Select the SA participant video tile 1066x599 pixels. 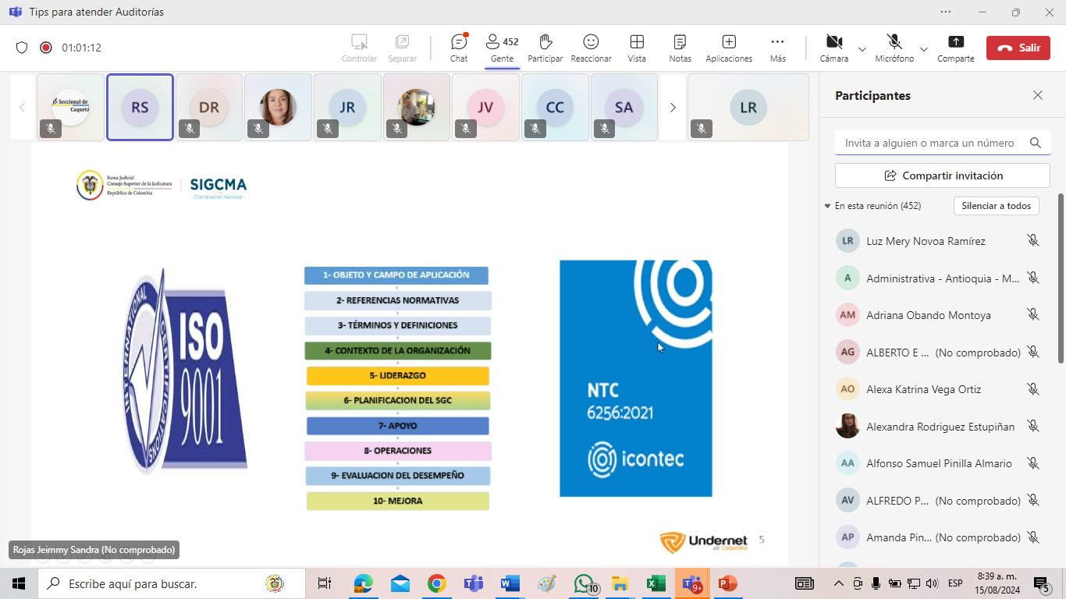[624, 108]
